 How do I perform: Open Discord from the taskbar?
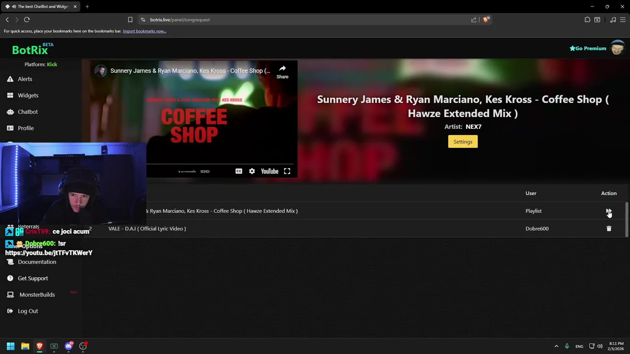(x=68, y=346)
